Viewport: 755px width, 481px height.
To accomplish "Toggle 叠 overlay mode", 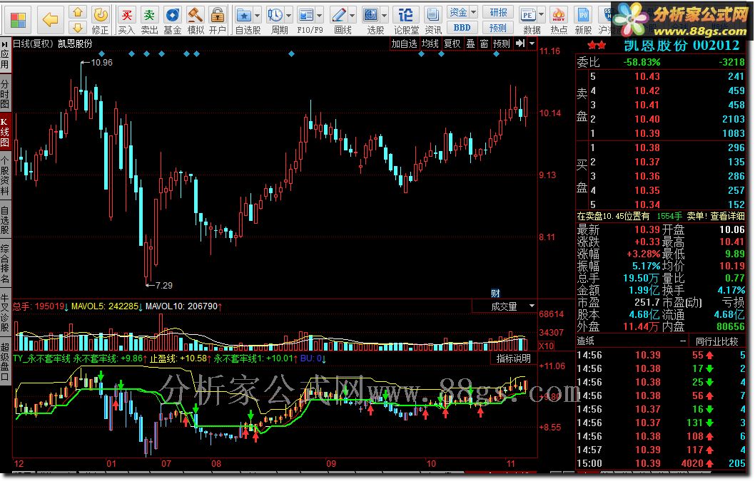I will click(x=470, y=43).
